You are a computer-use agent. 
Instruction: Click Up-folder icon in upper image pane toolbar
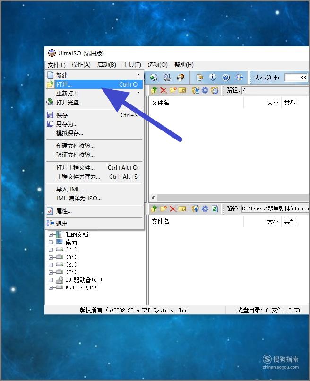[x=154, y=90]
